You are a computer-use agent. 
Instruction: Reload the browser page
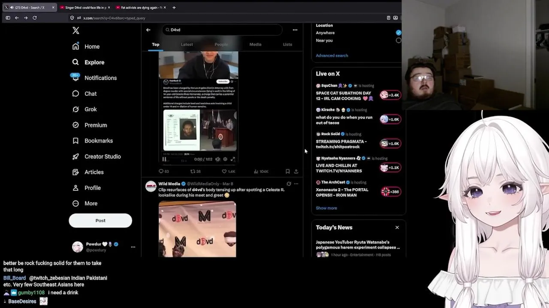click(35, 18)
